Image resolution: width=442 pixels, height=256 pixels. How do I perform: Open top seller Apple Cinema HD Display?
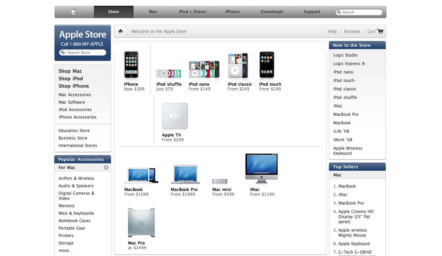(356, 217)
